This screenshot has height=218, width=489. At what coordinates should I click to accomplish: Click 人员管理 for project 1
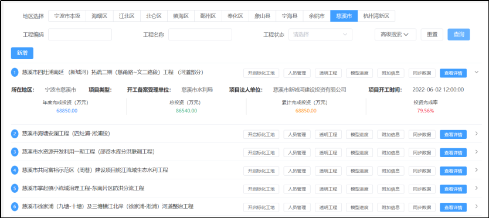297,73
